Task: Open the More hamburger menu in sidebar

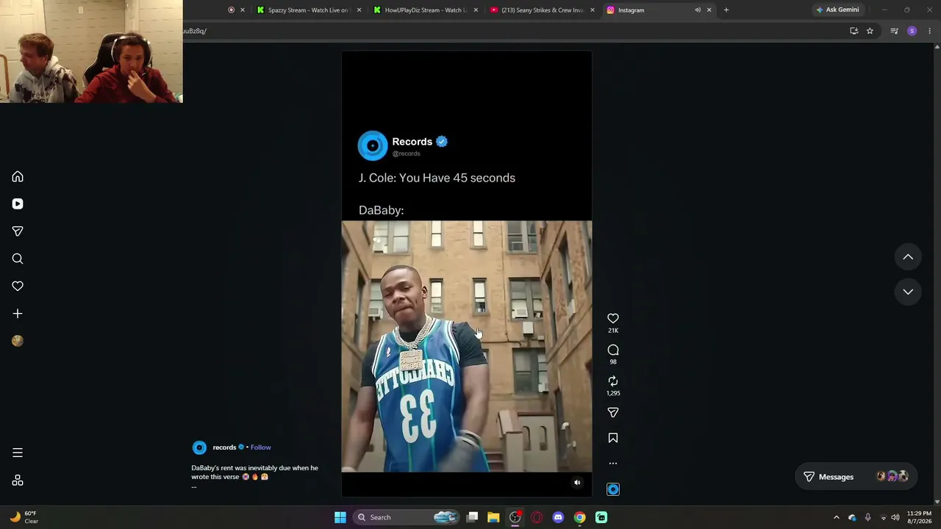Action: point(18,453)
